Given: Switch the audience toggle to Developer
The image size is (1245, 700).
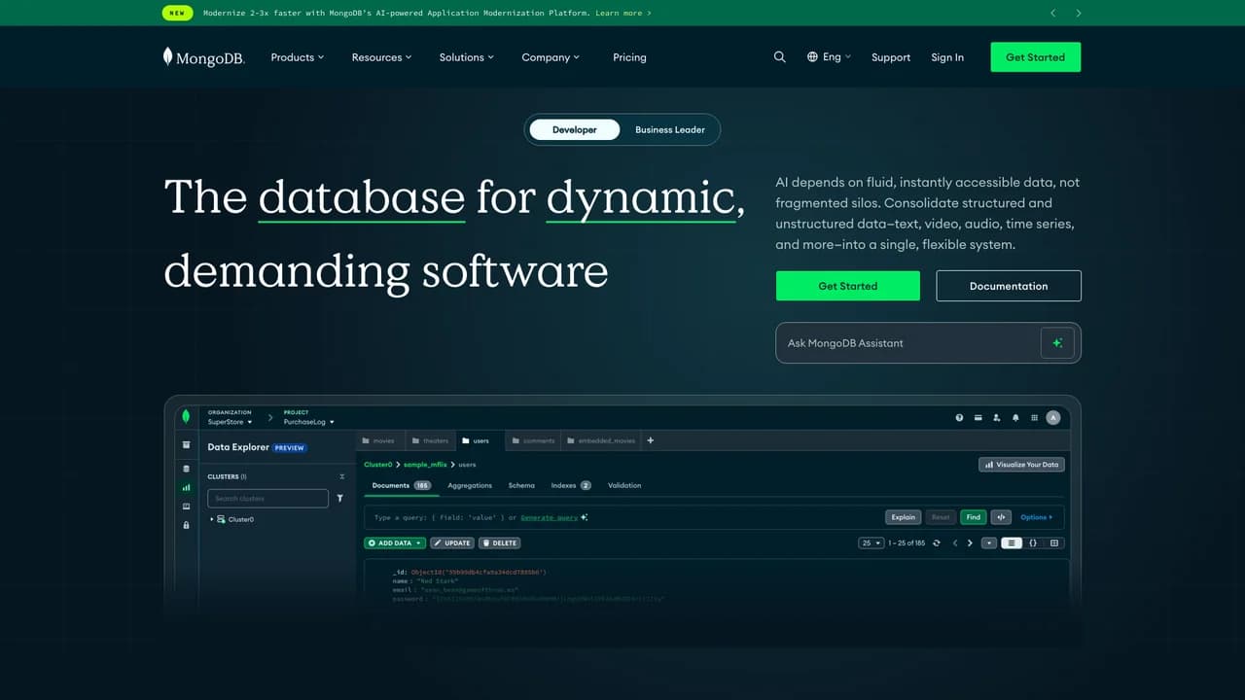Looking at the screenshot, I should pos(575,129).
